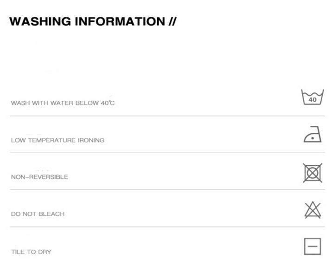Image resolution: width=332 pixels, height=266 pixels.
Task: Click the crossed-out tumble dry icon
Action: point(313,173)
